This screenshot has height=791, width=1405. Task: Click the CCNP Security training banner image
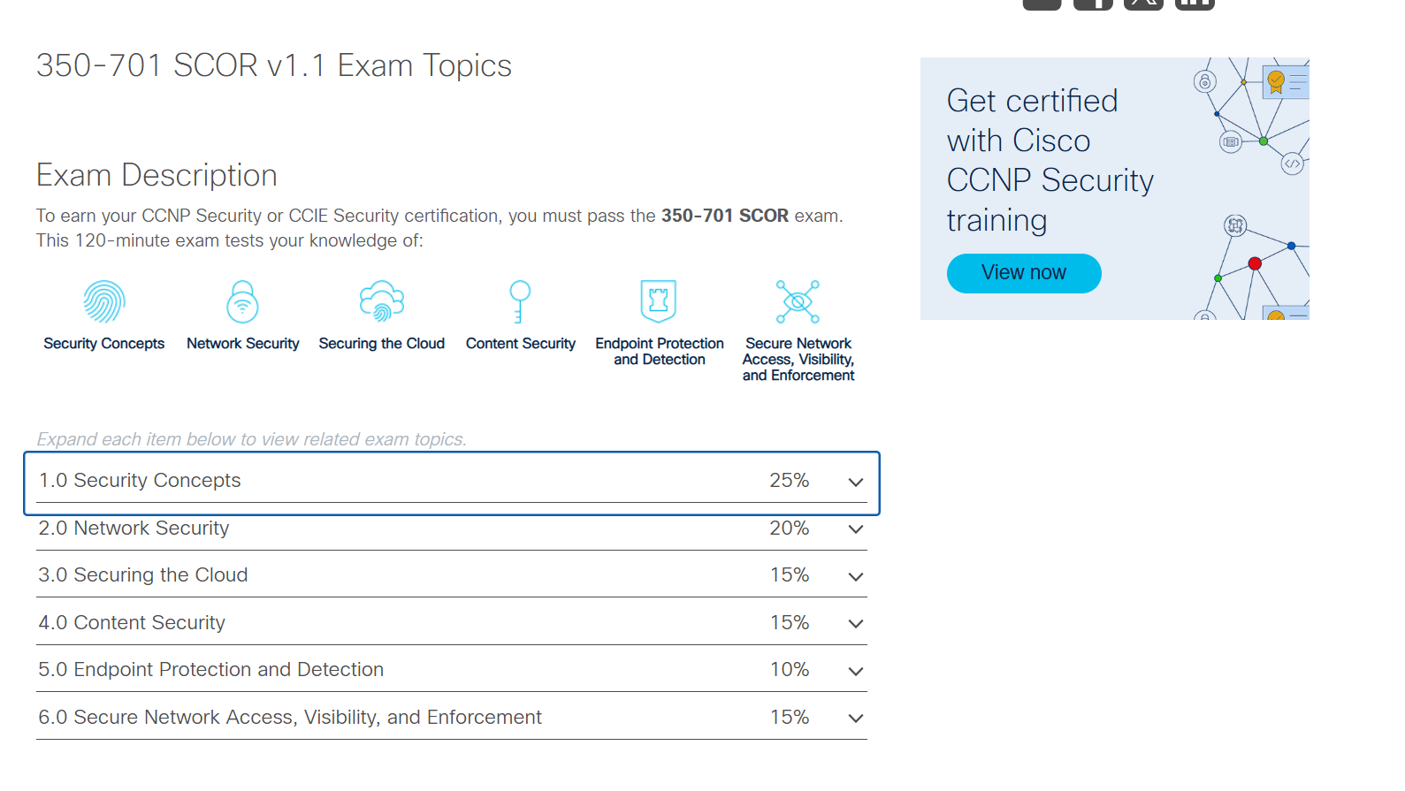(x=1114, y=188)
